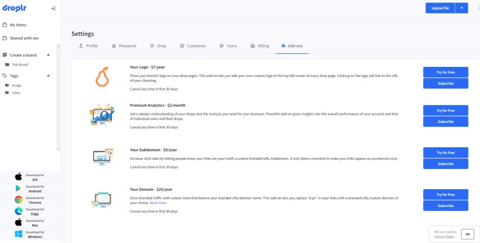Click the Windows logo icon

coord(18,234)
